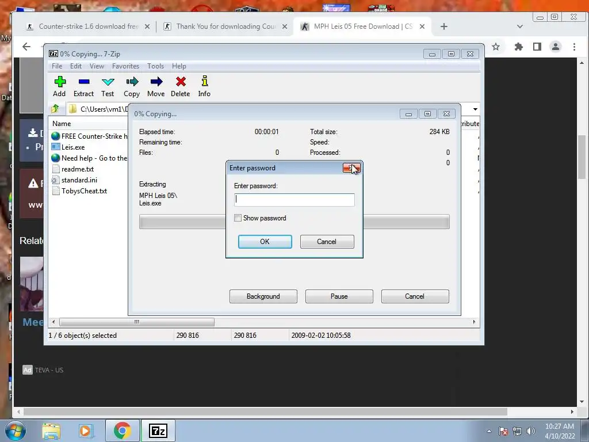Open the media player taskbar icon
Screen dimensions: 589x442
point(86,430)
